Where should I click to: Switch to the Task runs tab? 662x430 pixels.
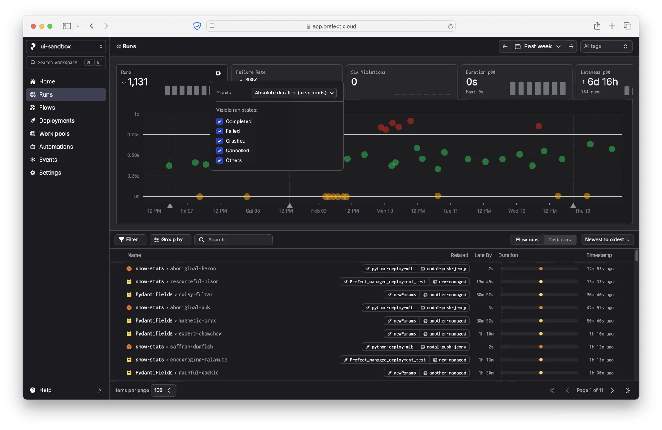point(559,240)
